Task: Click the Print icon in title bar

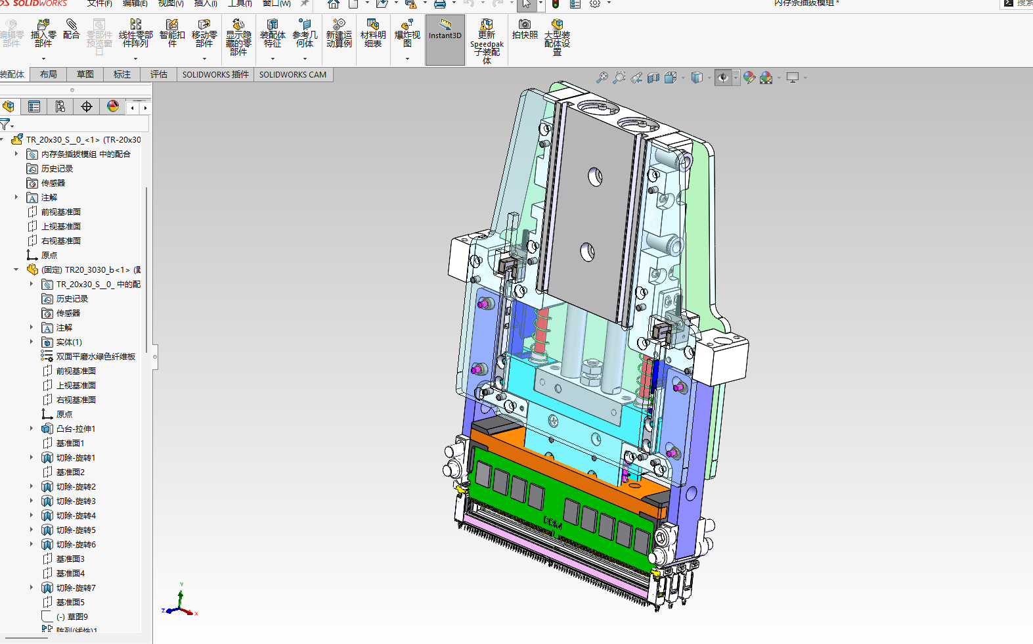Action: [x=440, y=4]
